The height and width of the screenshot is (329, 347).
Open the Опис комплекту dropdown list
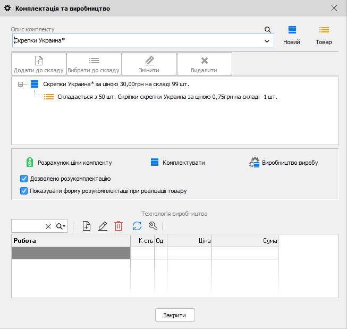pos(267,41)
